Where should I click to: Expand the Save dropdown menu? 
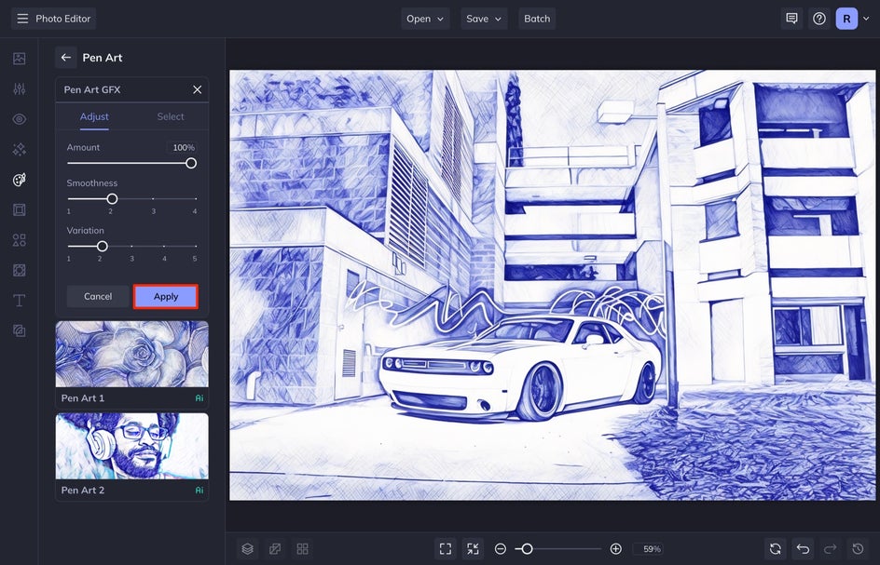point(483,19)
